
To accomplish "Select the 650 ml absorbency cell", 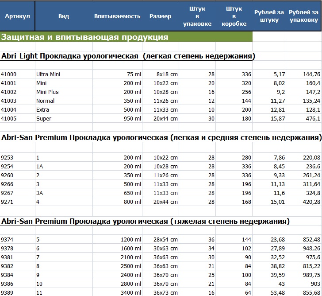I will click(x=117, y=193).
